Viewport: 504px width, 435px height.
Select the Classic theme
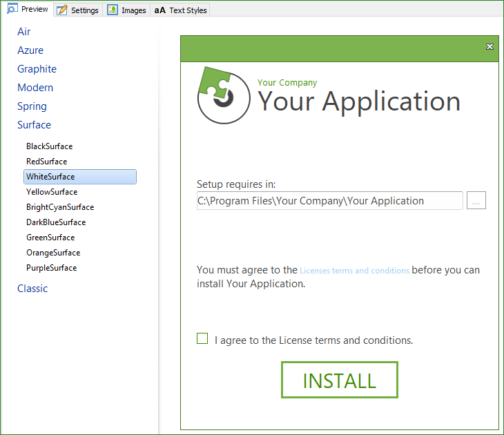click(32, 289)
